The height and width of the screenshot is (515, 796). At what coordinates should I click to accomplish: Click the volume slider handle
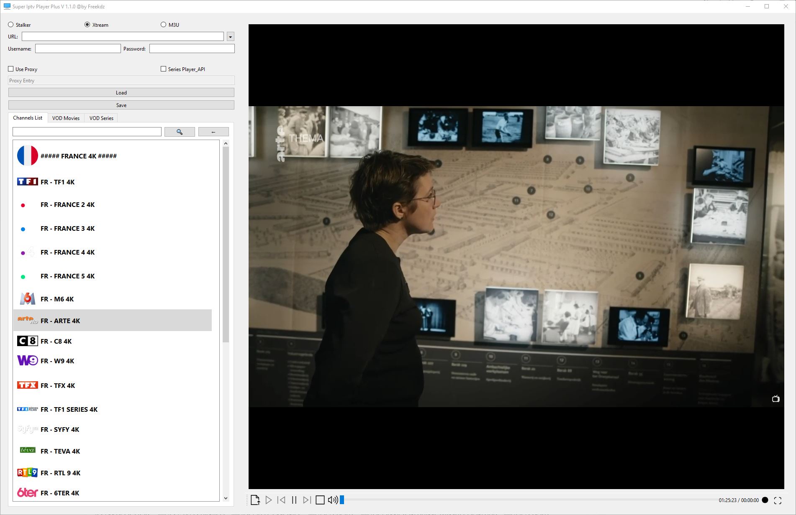pyautogui.click(x=342, y=500)
